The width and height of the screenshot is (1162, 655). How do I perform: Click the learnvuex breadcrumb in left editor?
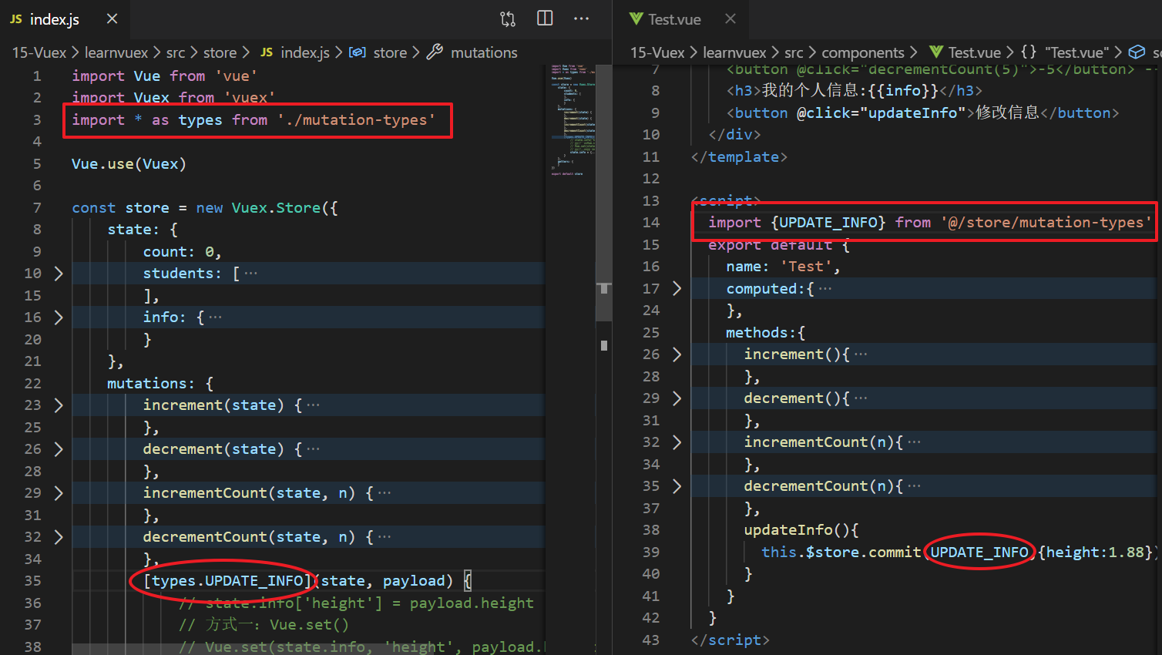point(116,52)
